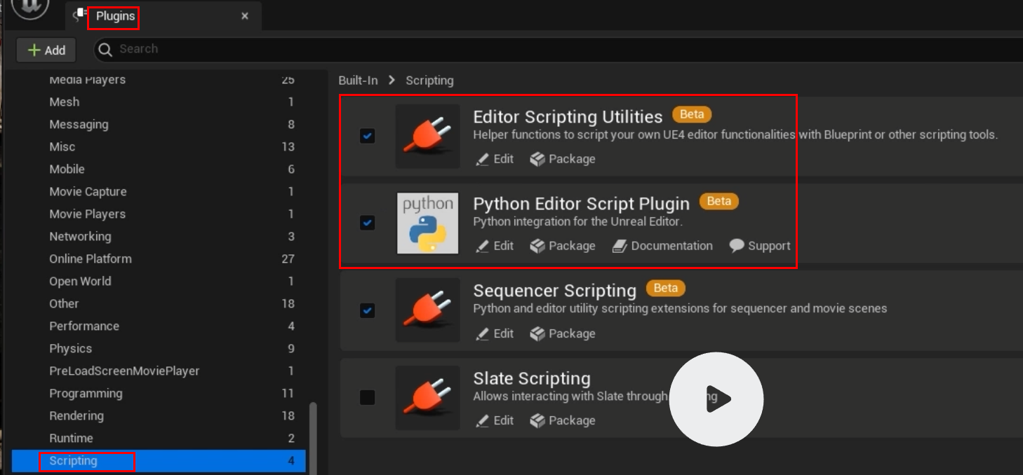
Task: Select the Performance category
Action: coord(159,326)
